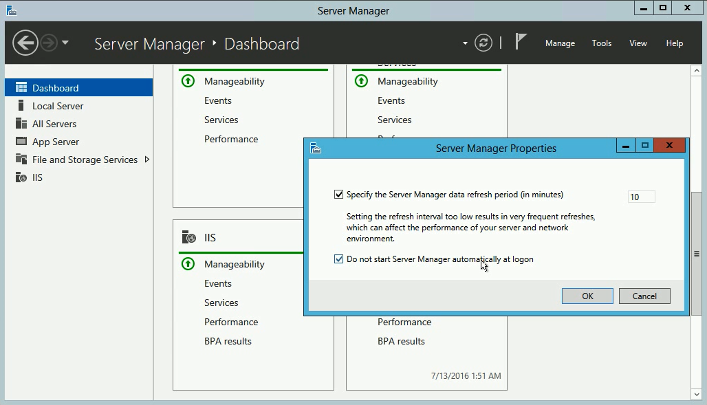The height and width of the screenshot is (405, 707).
Task: Click the Server Manager breadcrumb in the header
Action: pyautogui.click(x=149, y=44)
